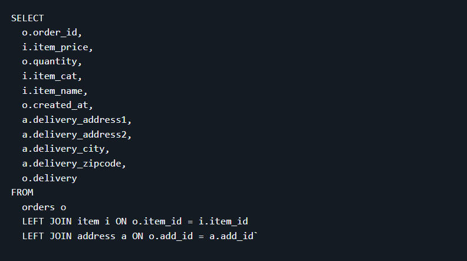Place cursor on i.item_price line
Image resolution: width=467 pixels, height=261 pixels.
coord(57,47)
